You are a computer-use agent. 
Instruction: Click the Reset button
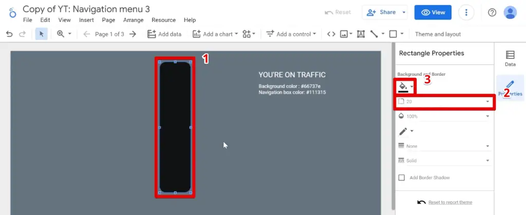(x=338, y=12)
